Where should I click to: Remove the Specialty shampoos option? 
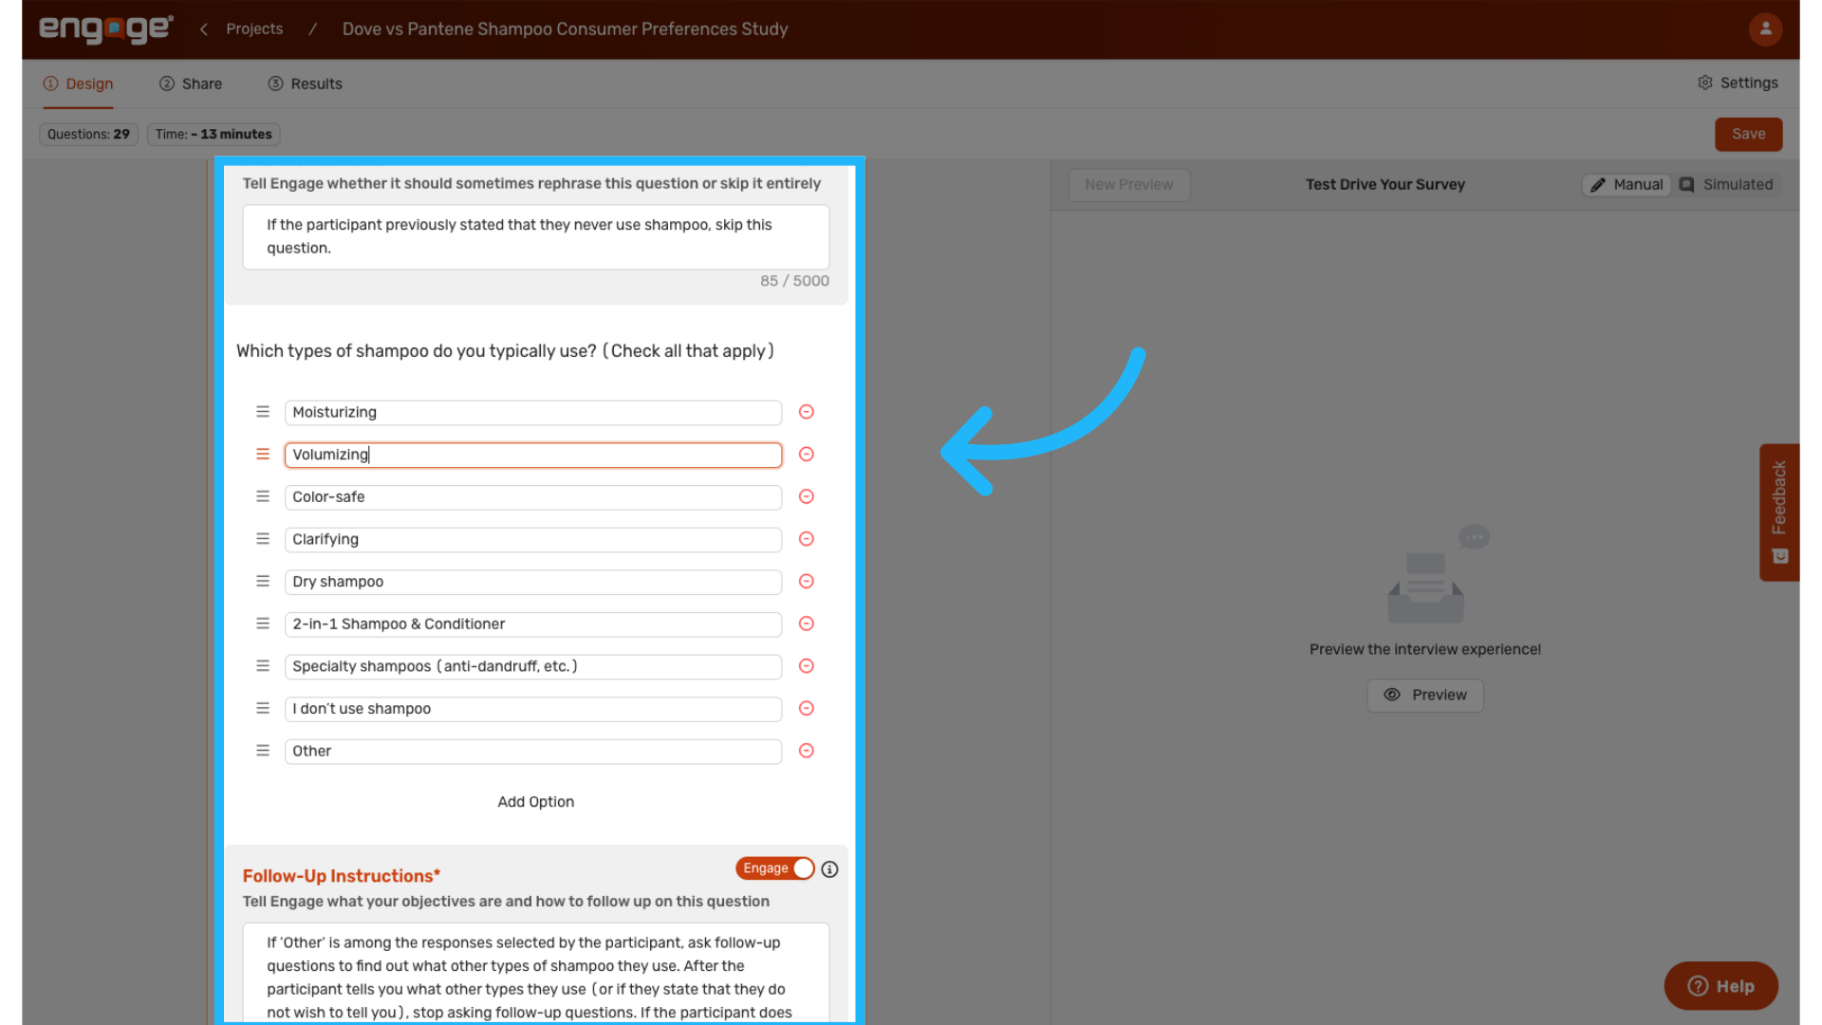point(807,666)
